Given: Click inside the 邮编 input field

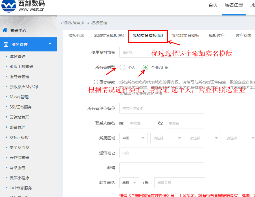Looking at the screenshot, I should coord(161,168).
